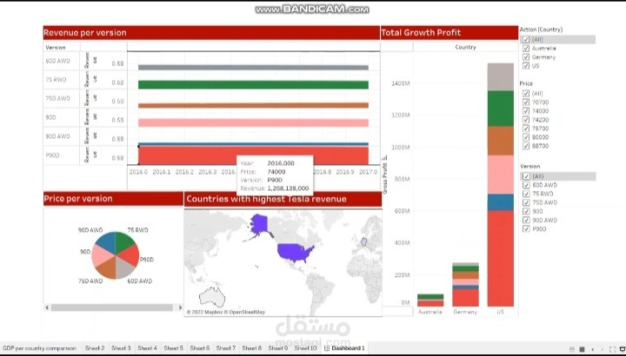Select the Dashboard 1 tab
626x356 pixels.
(344, 348)
